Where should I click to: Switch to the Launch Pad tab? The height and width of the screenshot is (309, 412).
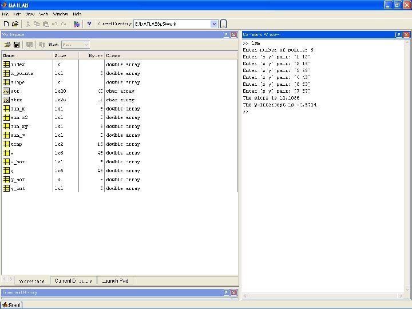[x=115, y=280]
